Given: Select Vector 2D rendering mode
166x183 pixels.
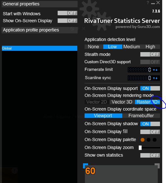Looking at the screenshot, I should point(97,102).
